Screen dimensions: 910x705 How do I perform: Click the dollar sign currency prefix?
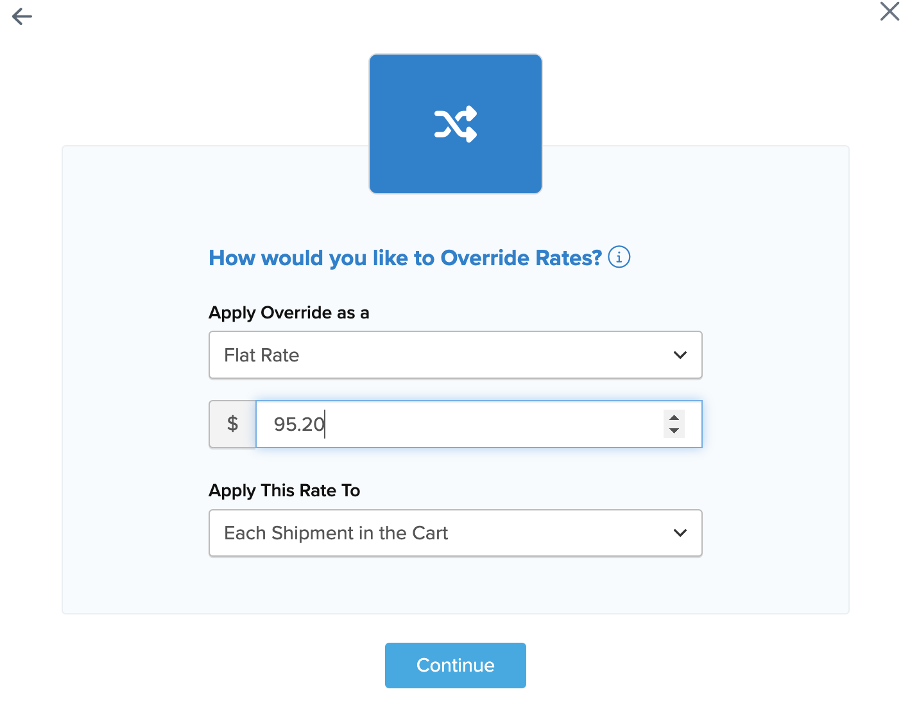click(x=232, y=424)
